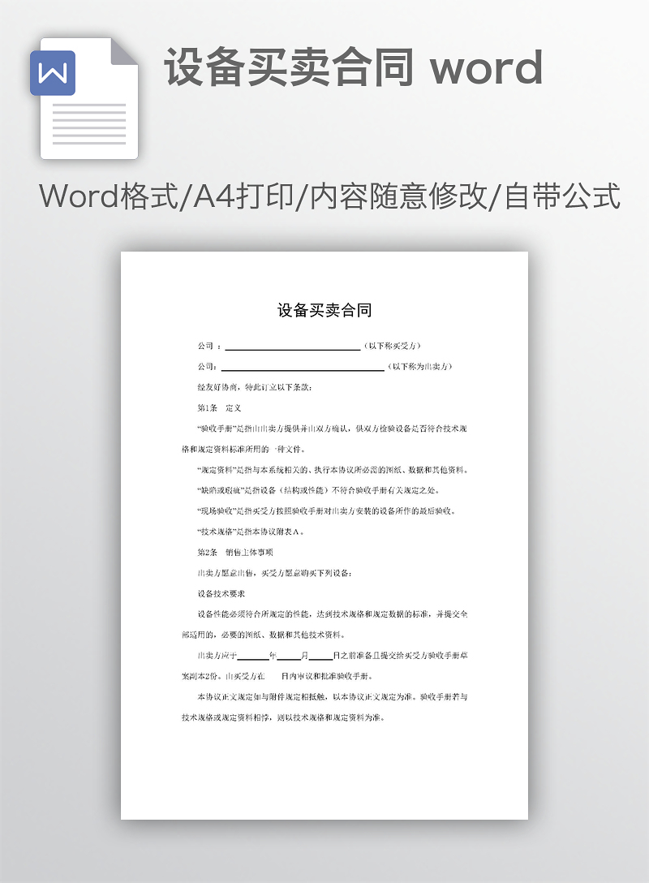The image size is (649, 883).
Task: Click the blank before 年 in date
Action: pos(252,655)
